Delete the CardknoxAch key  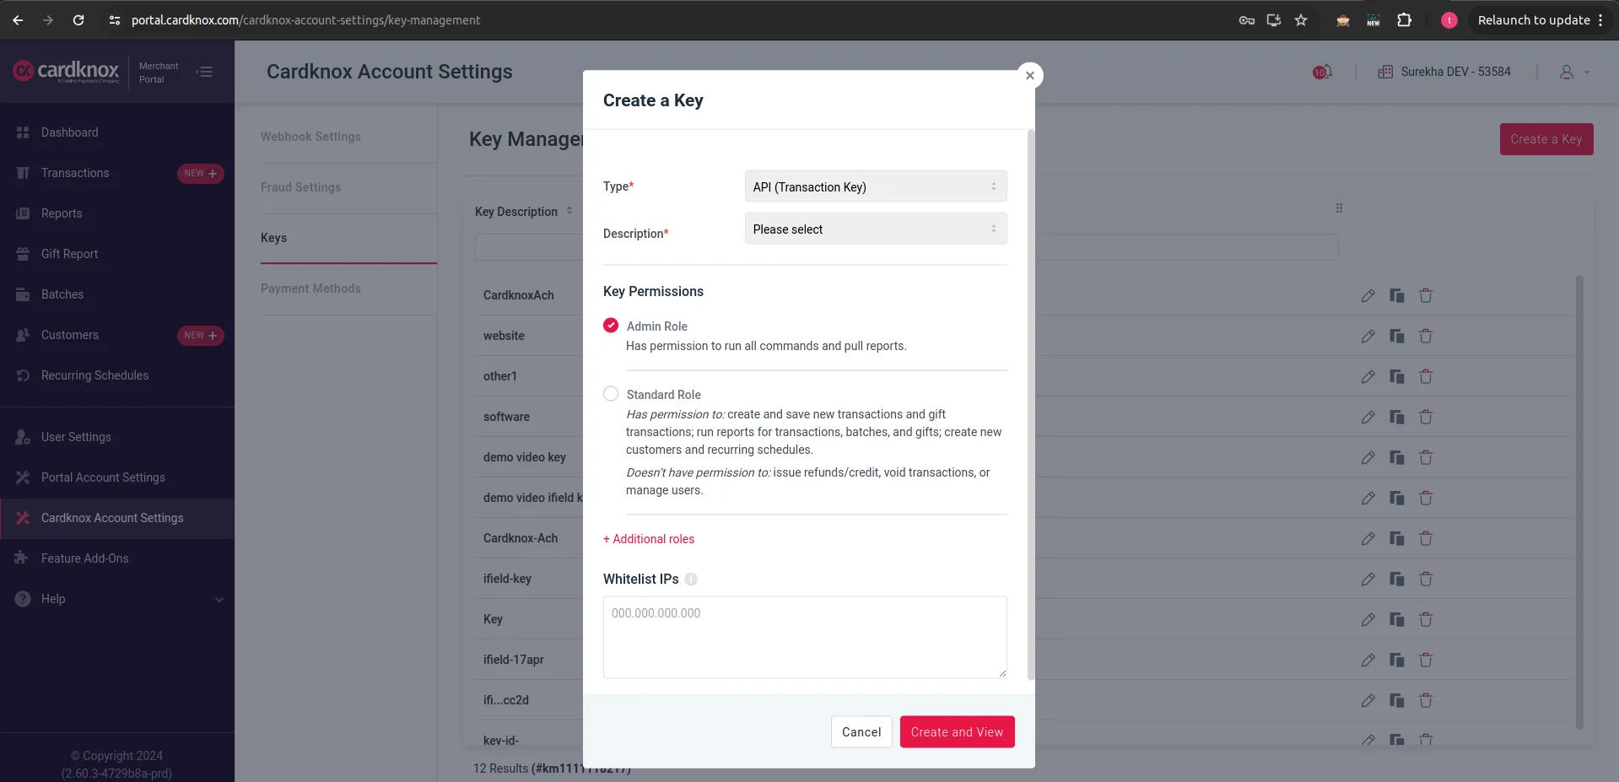pos(1426,295)
